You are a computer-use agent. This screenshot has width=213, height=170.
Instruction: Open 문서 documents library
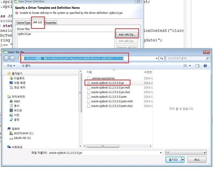[14, 106]
